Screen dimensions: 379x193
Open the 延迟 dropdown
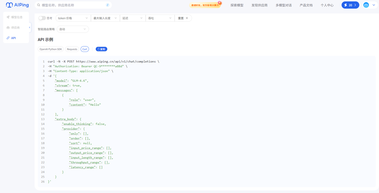(133, 18)
